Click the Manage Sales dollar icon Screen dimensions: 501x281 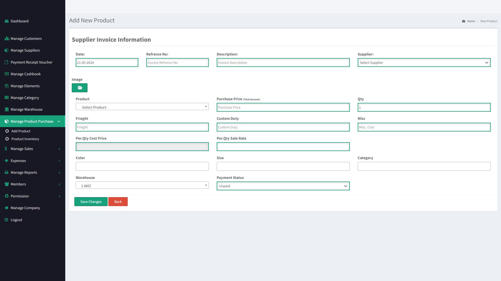pos(6,149)
